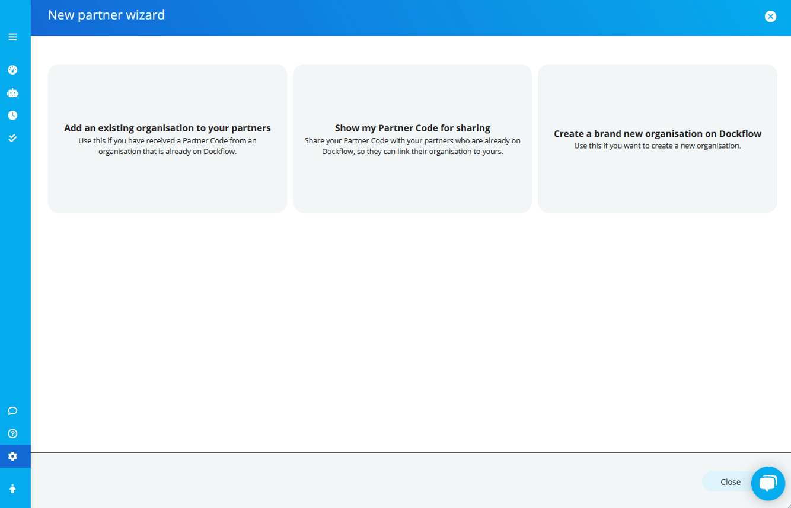The image size is (791, 508).
Task: Open the live chat widget bubble
Action: click(x=768, y=484)
